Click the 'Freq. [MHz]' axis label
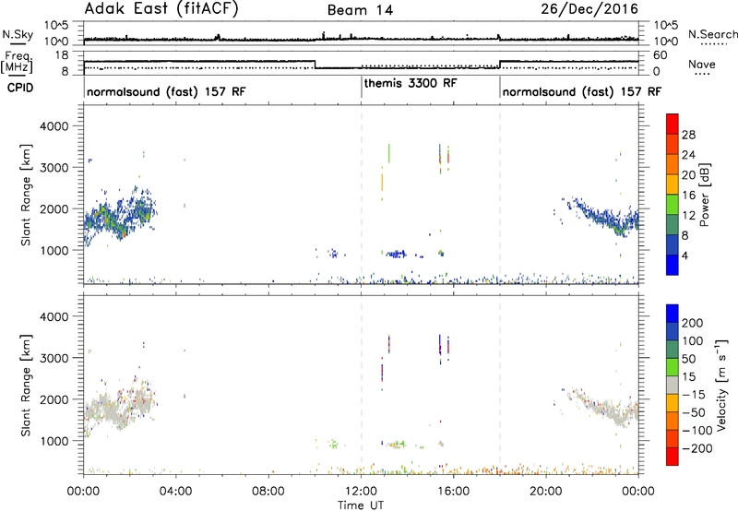Image resolution: width=738 pixels, height=511 pixels. pos(18,63)
